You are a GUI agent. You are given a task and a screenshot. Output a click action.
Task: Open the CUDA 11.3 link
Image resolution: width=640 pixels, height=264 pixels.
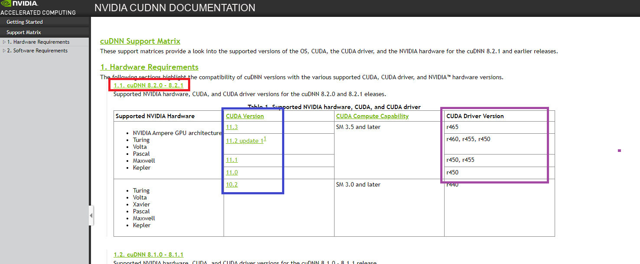[x=232, y=127]
